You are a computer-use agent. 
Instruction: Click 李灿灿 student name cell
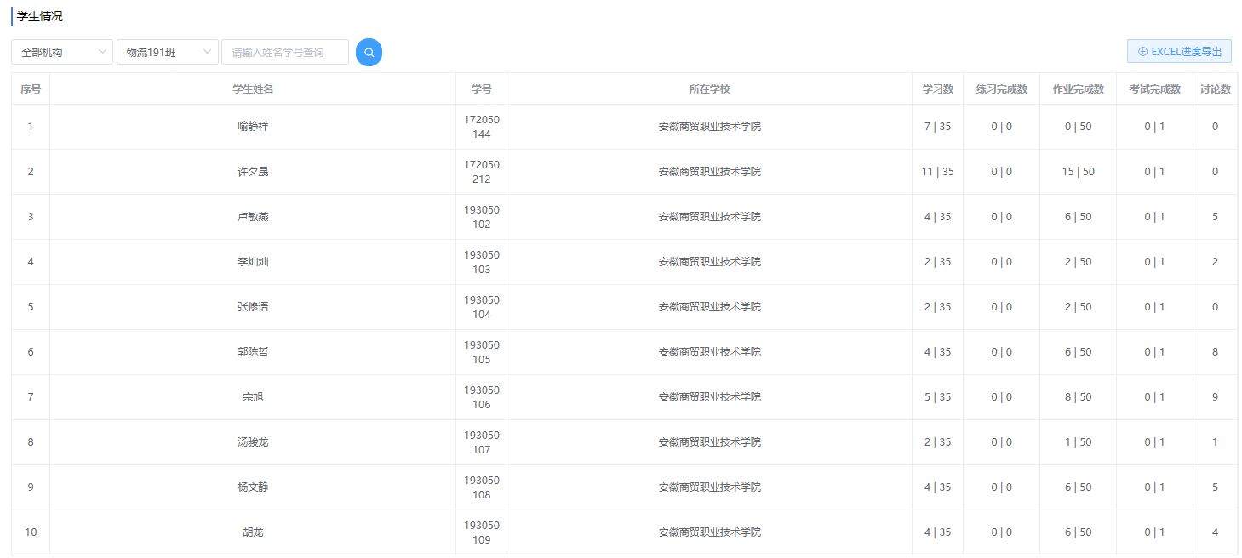pos(253,262)
